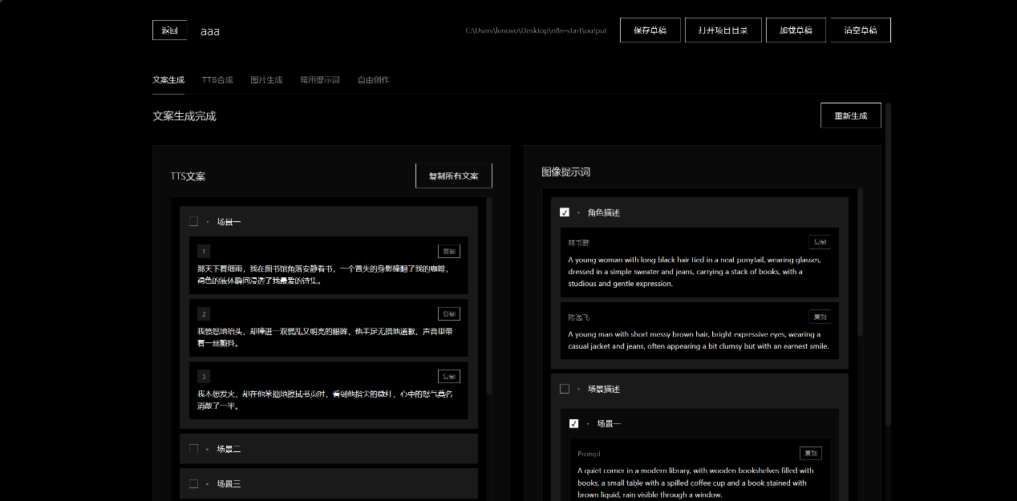Check the 场景一 checkbox in TTS文案

(193, 222)
